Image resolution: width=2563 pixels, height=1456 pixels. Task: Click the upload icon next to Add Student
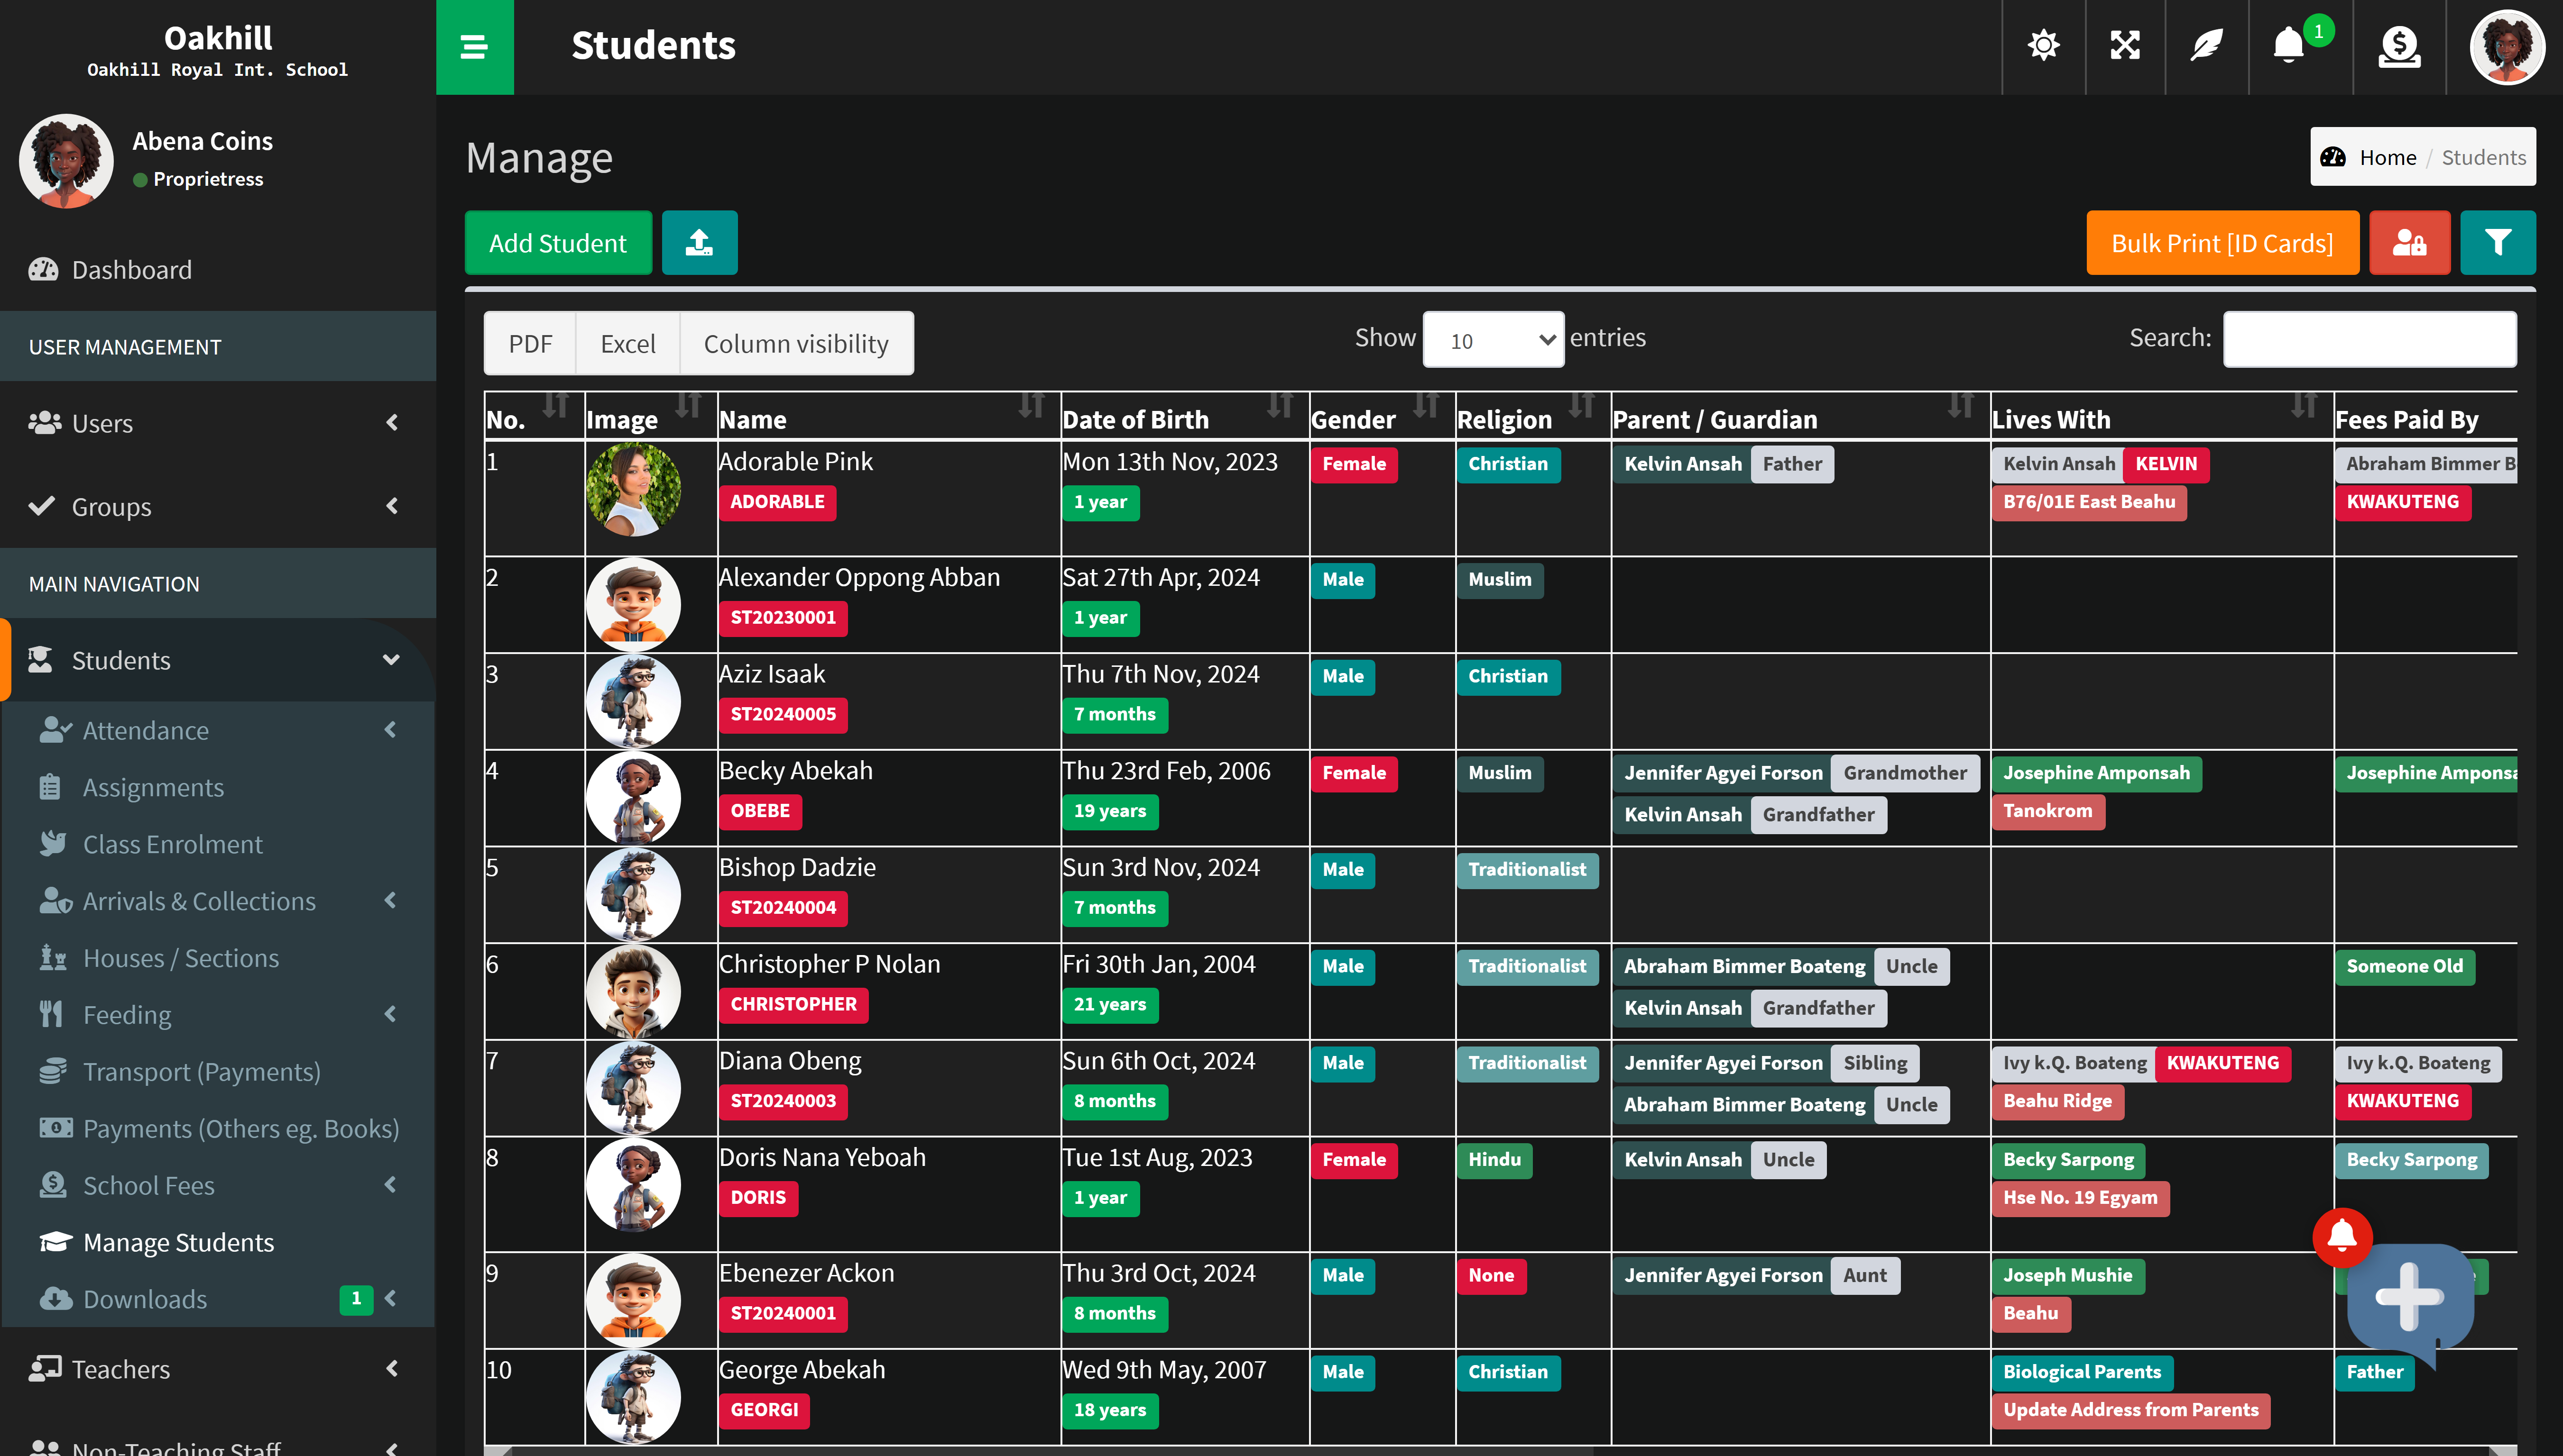pyautogui.click(x=699, y=242)
